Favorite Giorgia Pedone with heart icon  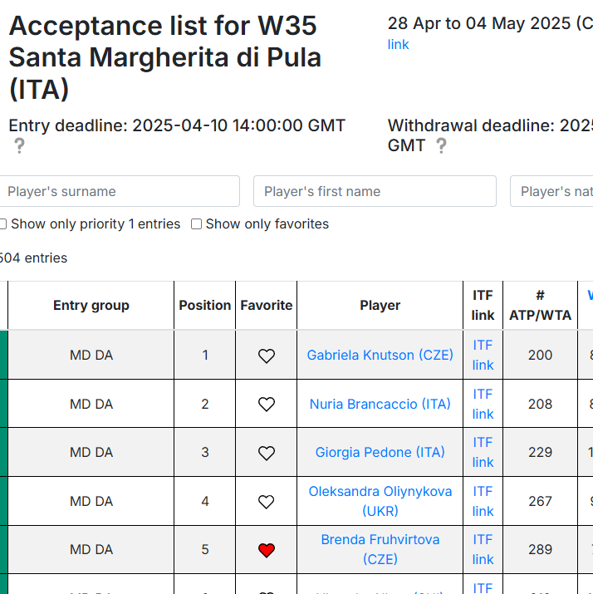267,453
